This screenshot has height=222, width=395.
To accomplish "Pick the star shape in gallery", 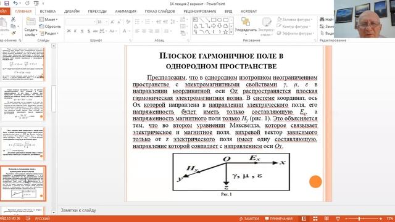I will click(x=226, y=32).
